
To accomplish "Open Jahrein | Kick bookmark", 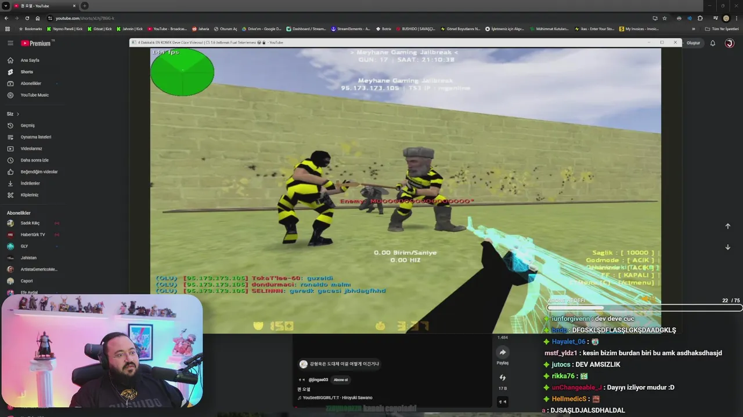I will 130,28.
